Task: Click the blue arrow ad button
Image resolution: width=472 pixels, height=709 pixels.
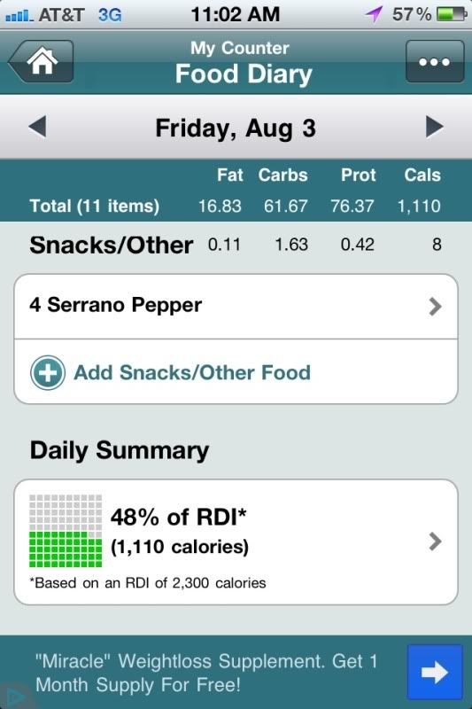Action: (435, 673)
